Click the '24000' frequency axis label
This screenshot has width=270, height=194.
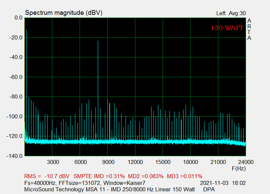click(246, 162)
